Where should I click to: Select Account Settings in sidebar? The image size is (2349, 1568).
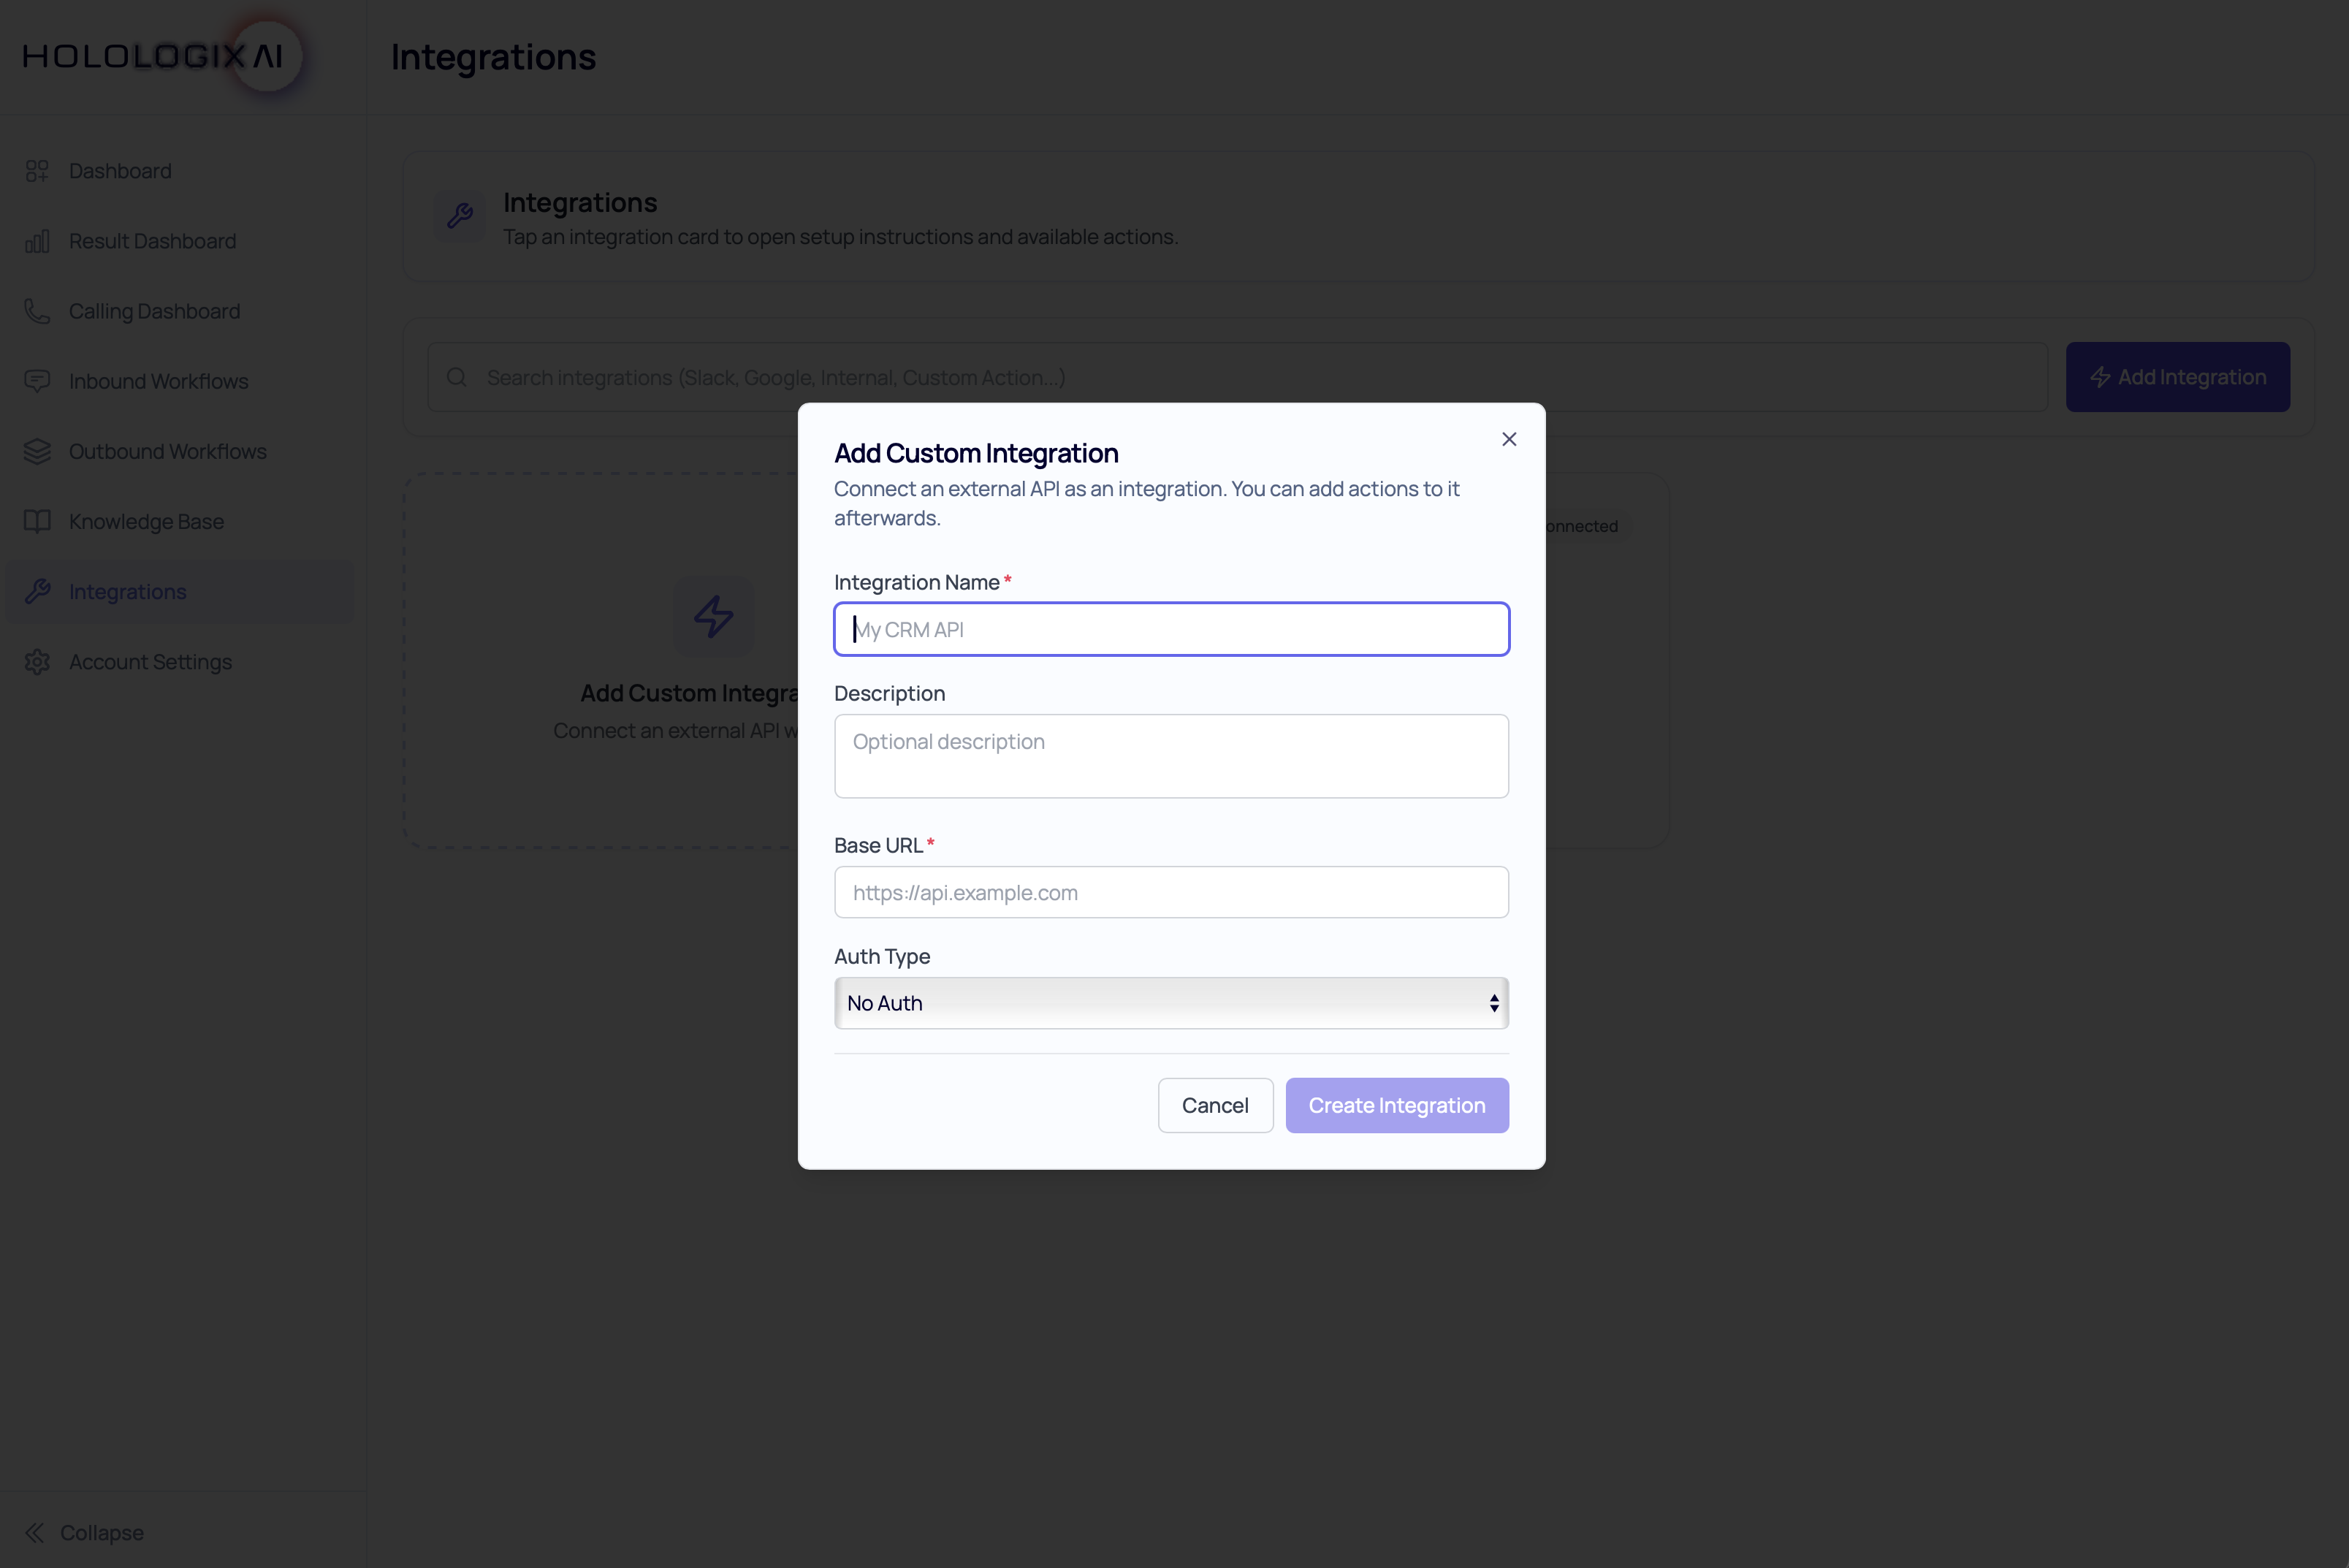coord(180,661)
